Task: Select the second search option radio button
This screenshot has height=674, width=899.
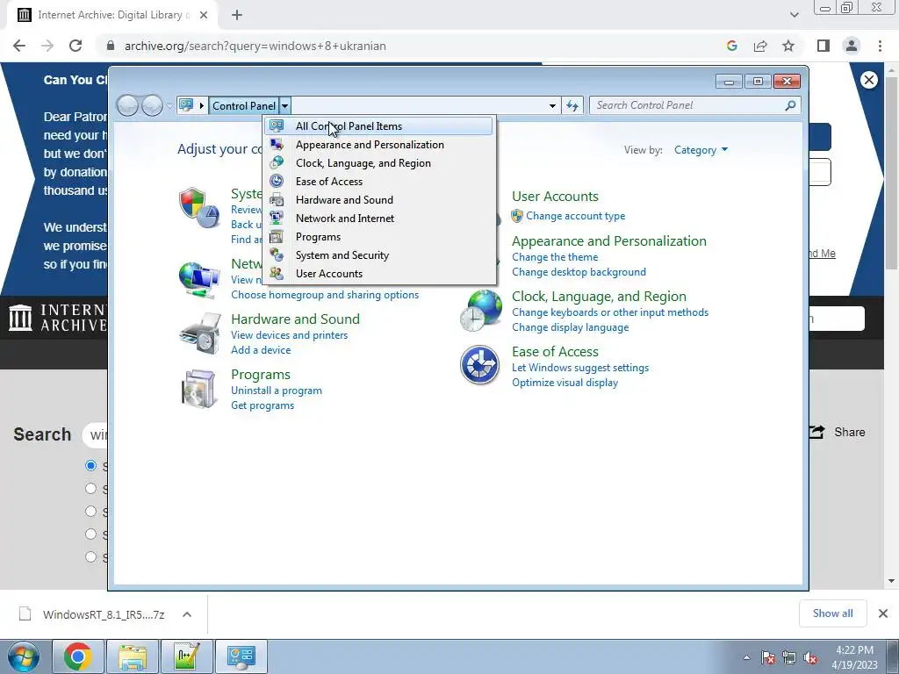Action: [90, 488]
